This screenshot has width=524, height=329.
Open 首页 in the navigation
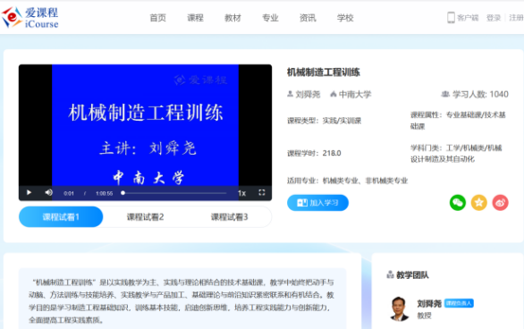click(x=157, y=18)
